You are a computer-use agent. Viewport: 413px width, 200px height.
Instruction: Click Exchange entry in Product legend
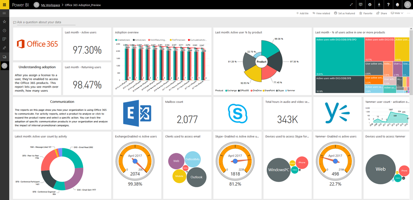coord(230,90)
